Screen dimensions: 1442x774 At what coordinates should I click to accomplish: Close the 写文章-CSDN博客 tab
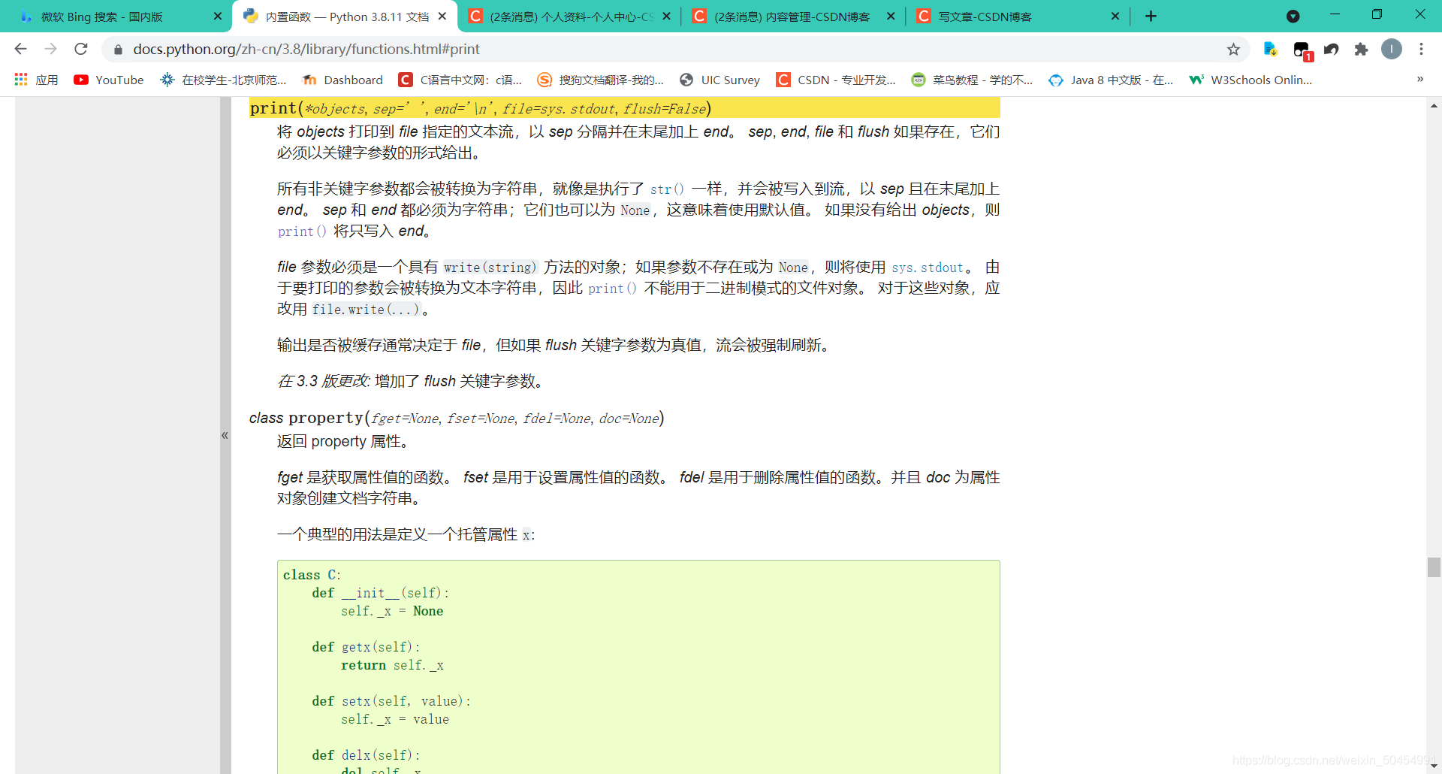coord(1115,16)
